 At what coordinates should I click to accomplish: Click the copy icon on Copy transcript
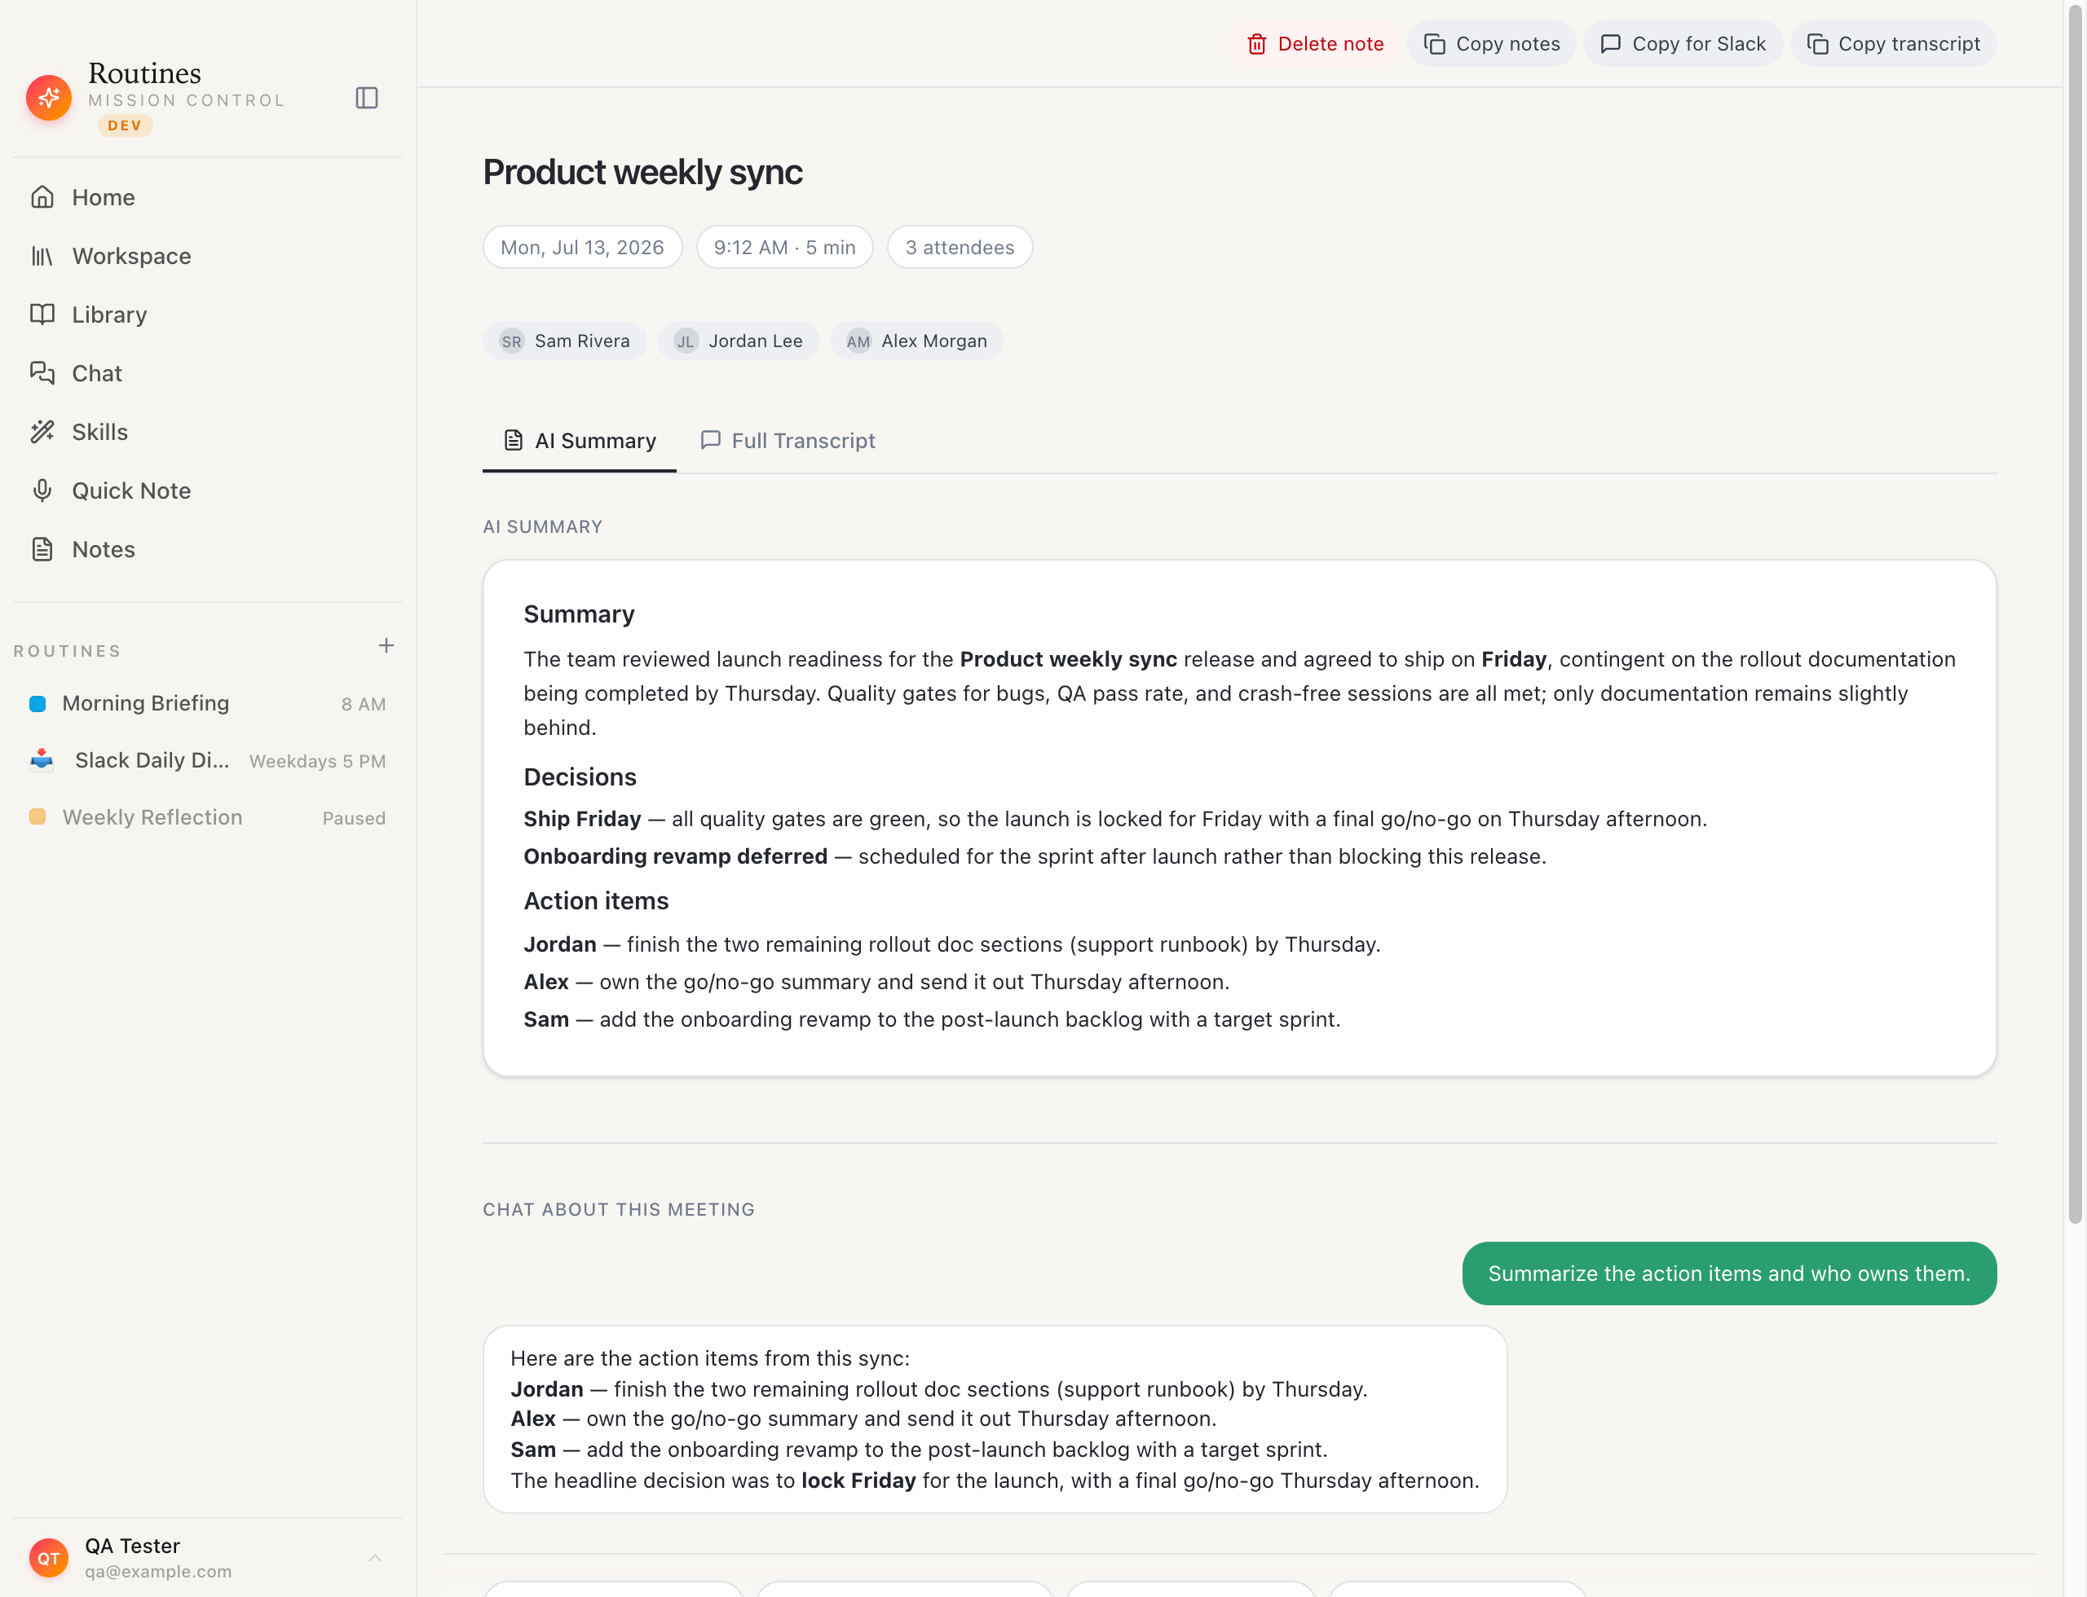coord(1817,44)
